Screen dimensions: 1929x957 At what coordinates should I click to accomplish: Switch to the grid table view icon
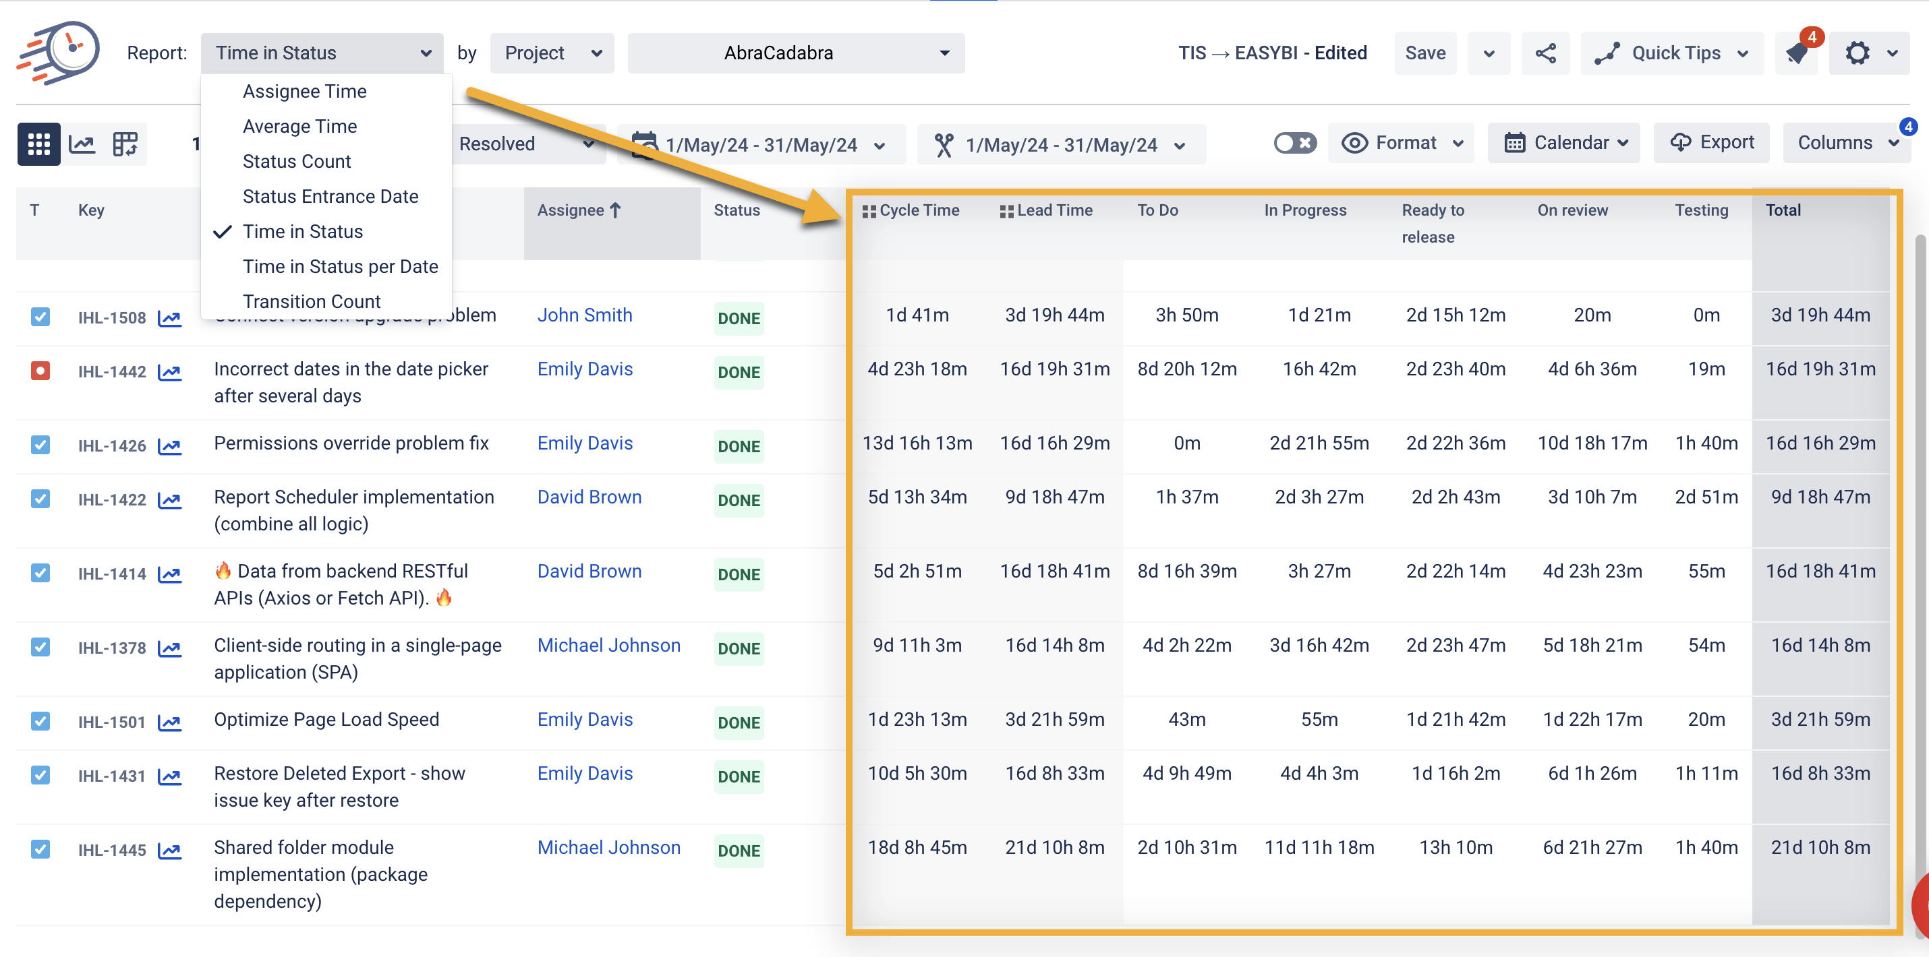38,144
